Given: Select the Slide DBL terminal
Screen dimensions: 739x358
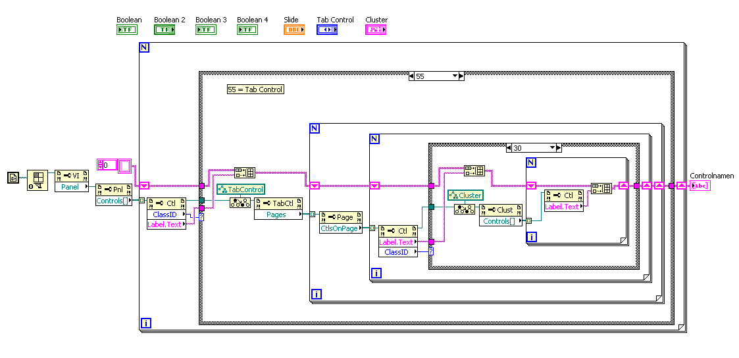Looking at the screenshot, I should click(x=294, y=30).
